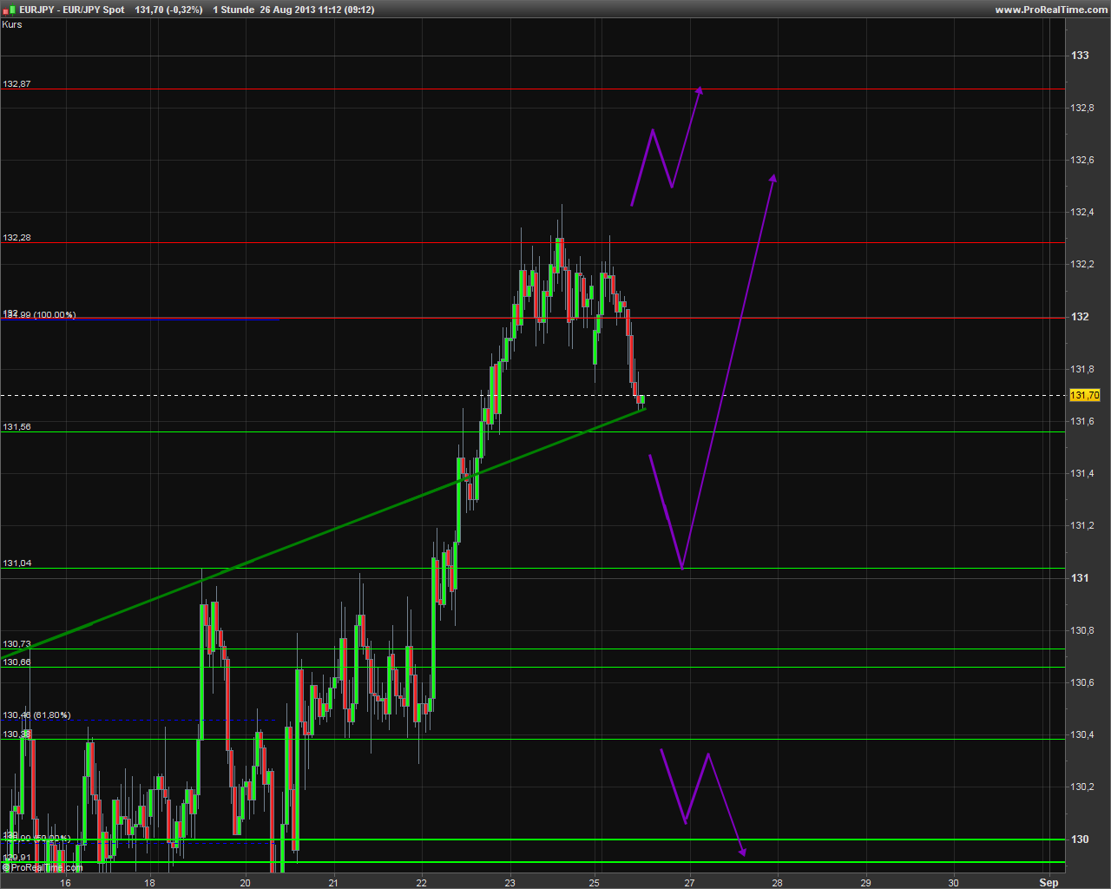Select the Fibonacci '130,46 (61,80%)' label
The width and height of the screenshot is (1111, 889).
pyautogui.click(x=36, y=715)
